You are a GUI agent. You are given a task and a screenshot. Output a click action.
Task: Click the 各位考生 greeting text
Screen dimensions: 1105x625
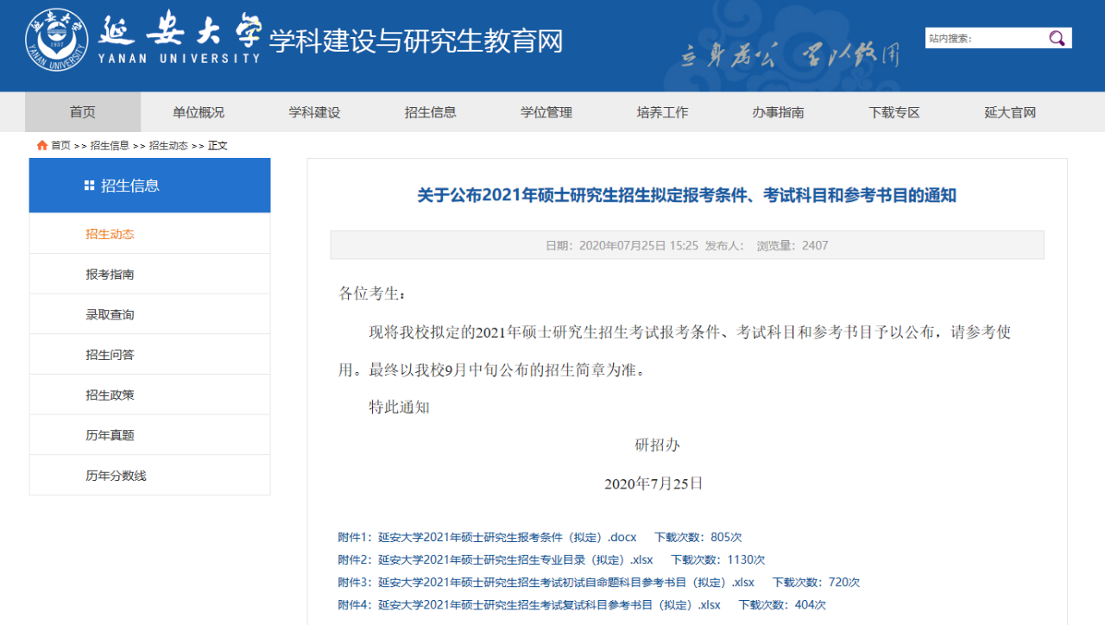[x=372, y=294]
